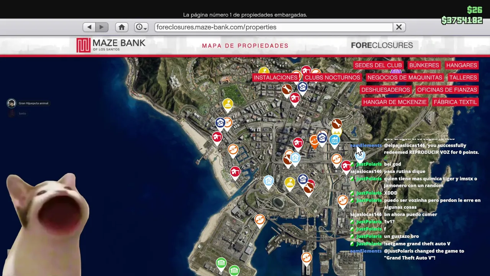Screen dimensions: 490x276
Task: Open the browser home page icon
Action: [122, 27]
